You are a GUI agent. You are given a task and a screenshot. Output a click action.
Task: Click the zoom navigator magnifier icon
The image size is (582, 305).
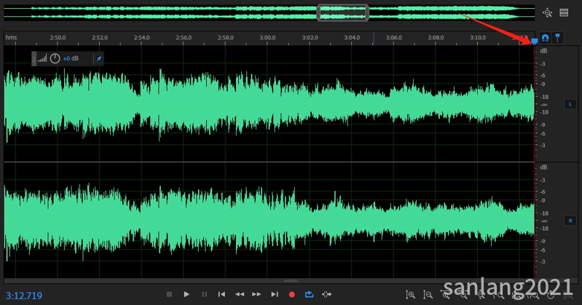point(548,12)
